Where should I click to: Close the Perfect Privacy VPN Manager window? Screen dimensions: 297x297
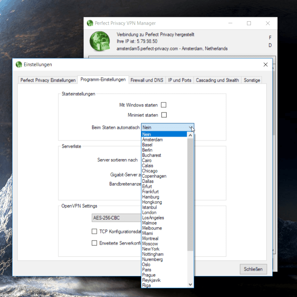268,23
